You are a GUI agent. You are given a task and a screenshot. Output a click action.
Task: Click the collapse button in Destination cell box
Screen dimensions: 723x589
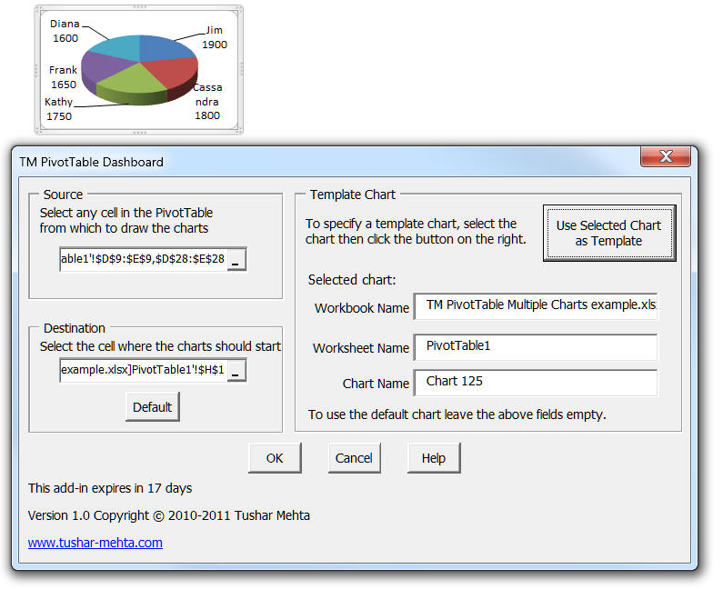point(236,371)
